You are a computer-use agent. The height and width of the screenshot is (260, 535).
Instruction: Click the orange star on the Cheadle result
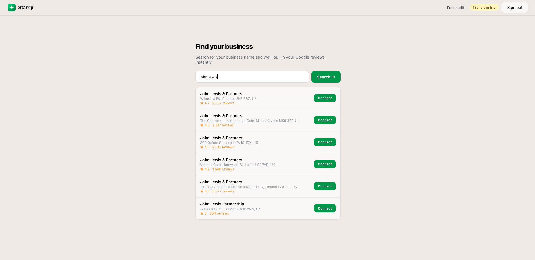202,103
